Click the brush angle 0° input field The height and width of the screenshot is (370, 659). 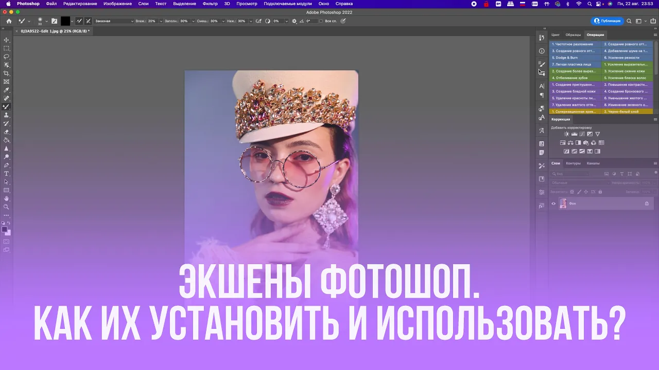(311, 21)
